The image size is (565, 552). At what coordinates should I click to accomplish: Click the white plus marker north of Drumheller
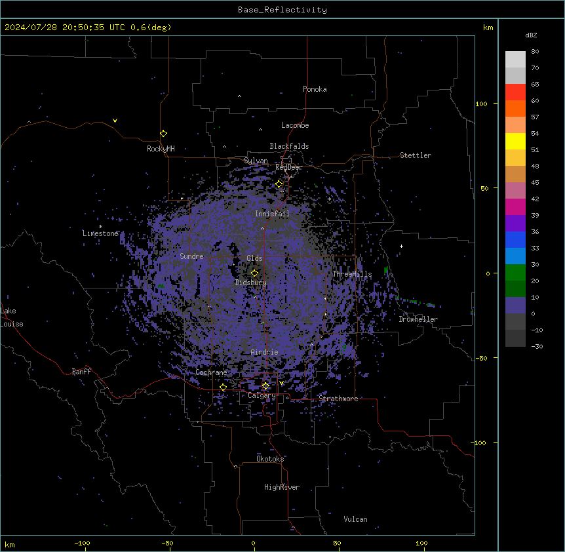[x=401, y=246]
